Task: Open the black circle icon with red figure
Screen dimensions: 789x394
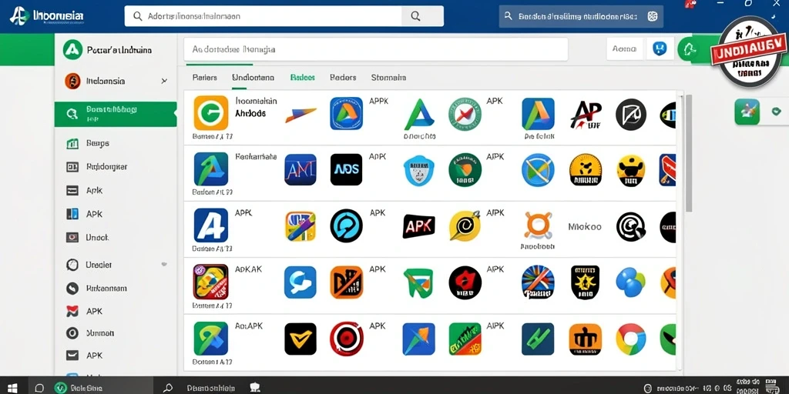Action: pos(465,282)
